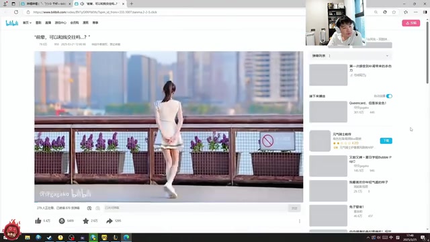Open 会员购 in the bilibili navigation bar

click(75, 23)
